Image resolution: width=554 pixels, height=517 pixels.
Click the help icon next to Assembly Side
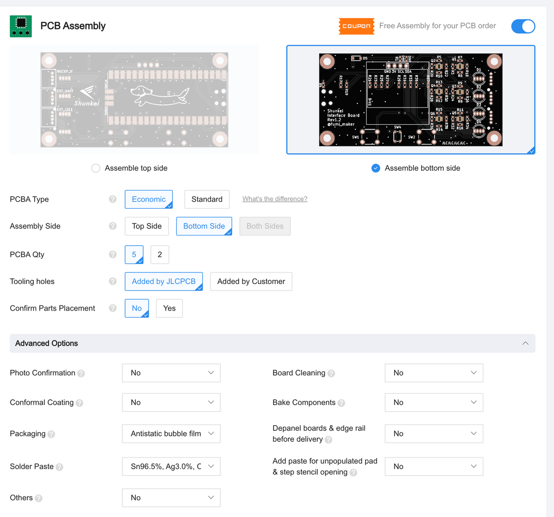pos(112,226)
